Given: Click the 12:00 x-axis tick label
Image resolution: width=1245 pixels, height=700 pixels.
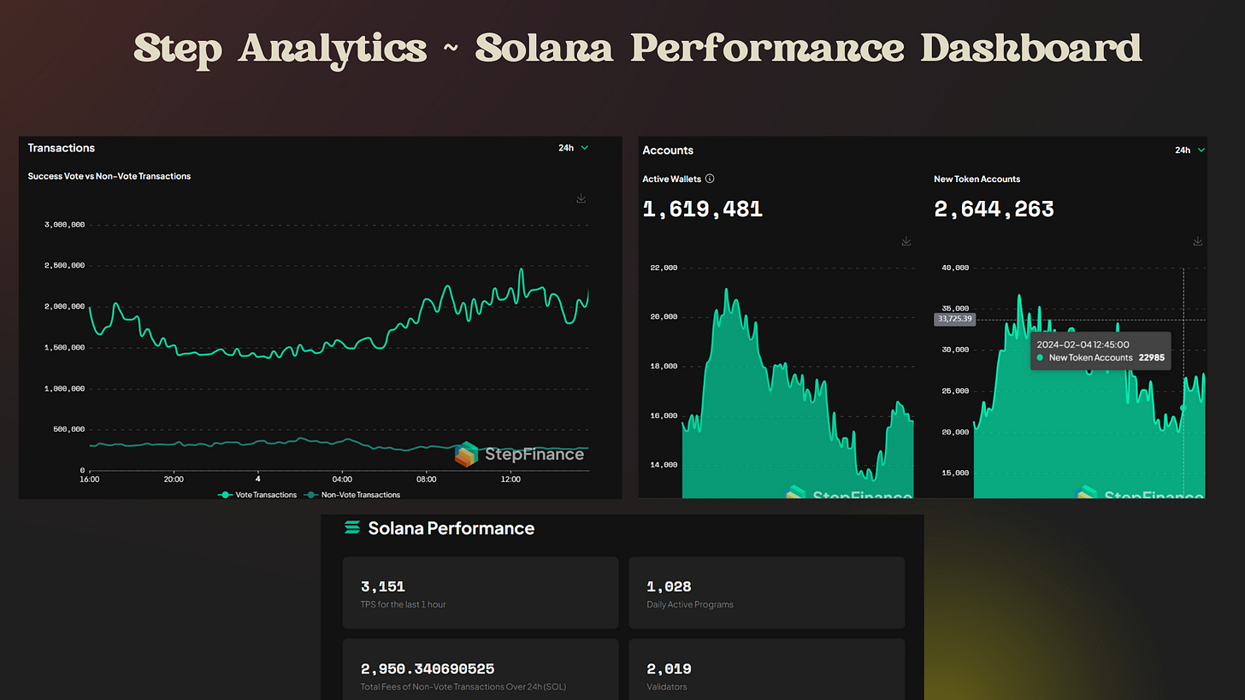Looking at the screenshot, I should (510, 479).
